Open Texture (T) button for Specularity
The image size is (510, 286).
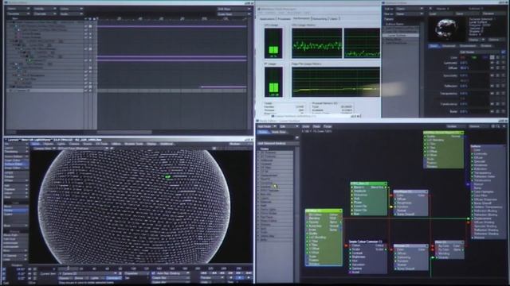[x=504, y=75]
